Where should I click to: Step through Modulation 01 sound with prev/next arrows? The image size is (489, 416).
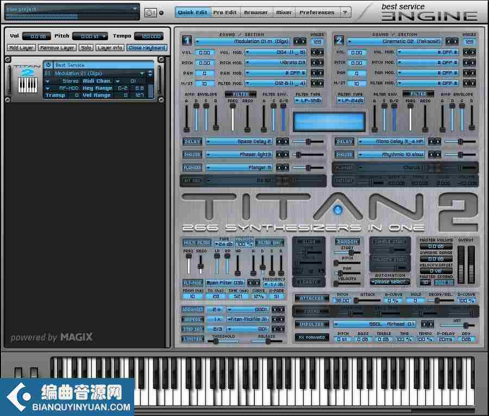(300, 41)
